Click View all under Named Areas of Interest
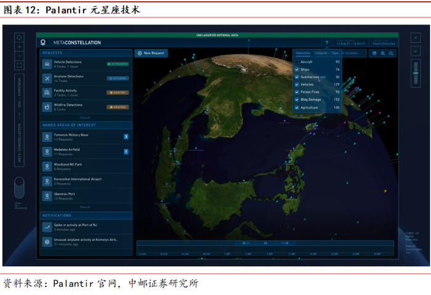 [x=85, y=207]
